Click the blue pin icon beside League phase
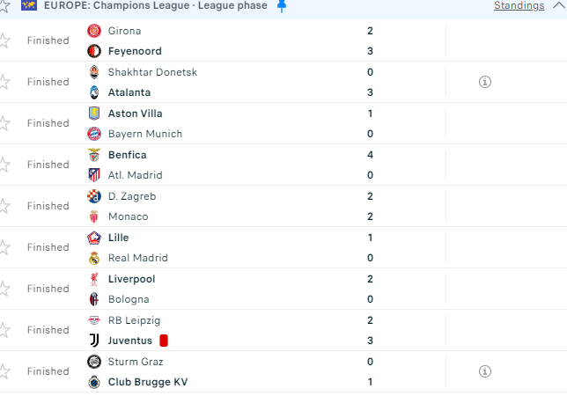 coord(282,5)
